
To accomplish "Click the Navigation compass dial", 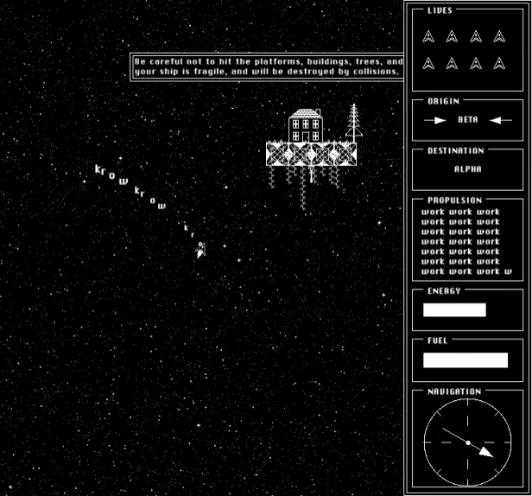I will (x=467, y=442).
